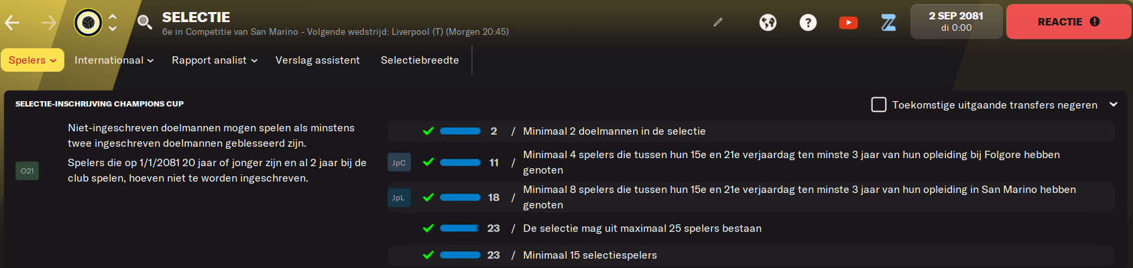The height and width of the screenshot is (268, 1133).
Task: Expand the Spelers dropdown
Action: (x=32, y=60)
